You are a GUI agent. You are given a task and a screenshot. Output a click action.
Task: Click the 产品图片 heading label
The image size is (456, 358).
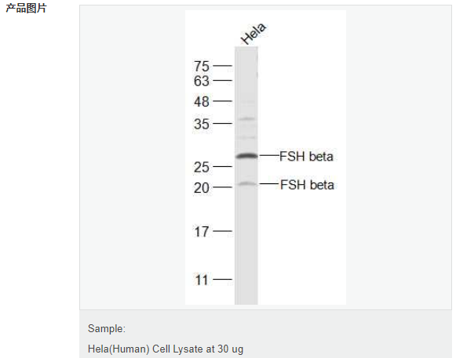pos(26,8)
